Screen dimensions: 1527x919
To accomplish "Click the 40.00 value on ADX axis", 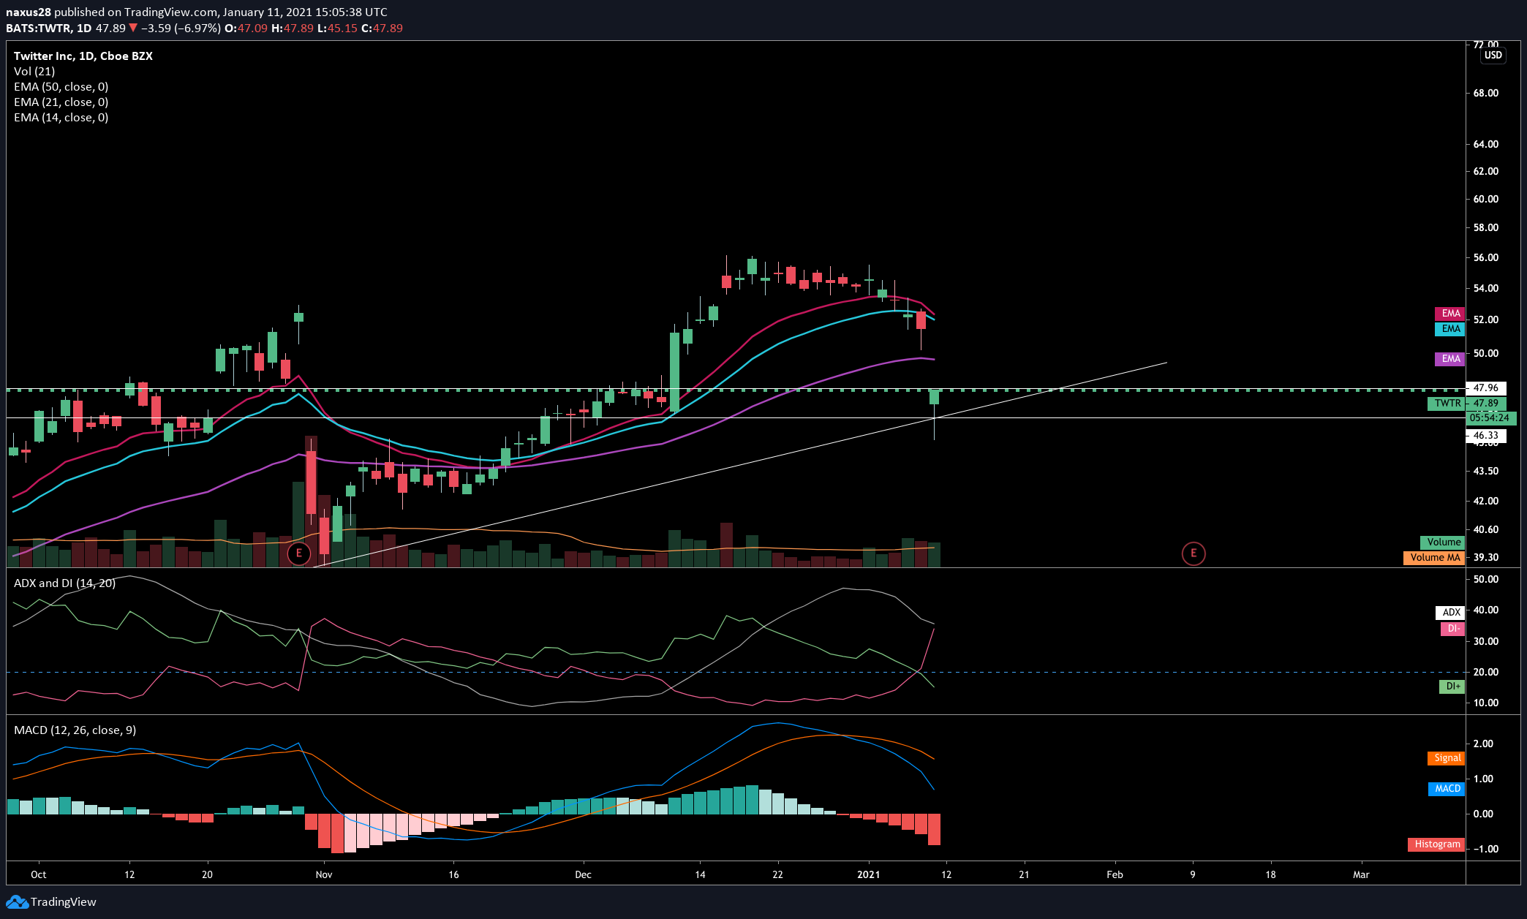I will click(x=1486, y=610).
